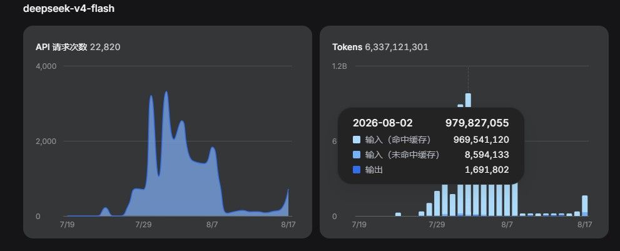Screen dimensions: 620x251
Task: Select the "API 请求次数" chart title
Action: coord(61,47)
